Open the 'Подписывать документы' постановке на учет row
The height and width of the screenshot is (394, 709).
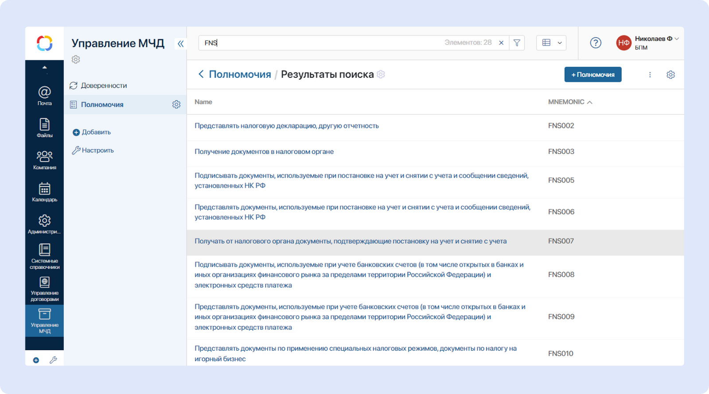(362, 181)
